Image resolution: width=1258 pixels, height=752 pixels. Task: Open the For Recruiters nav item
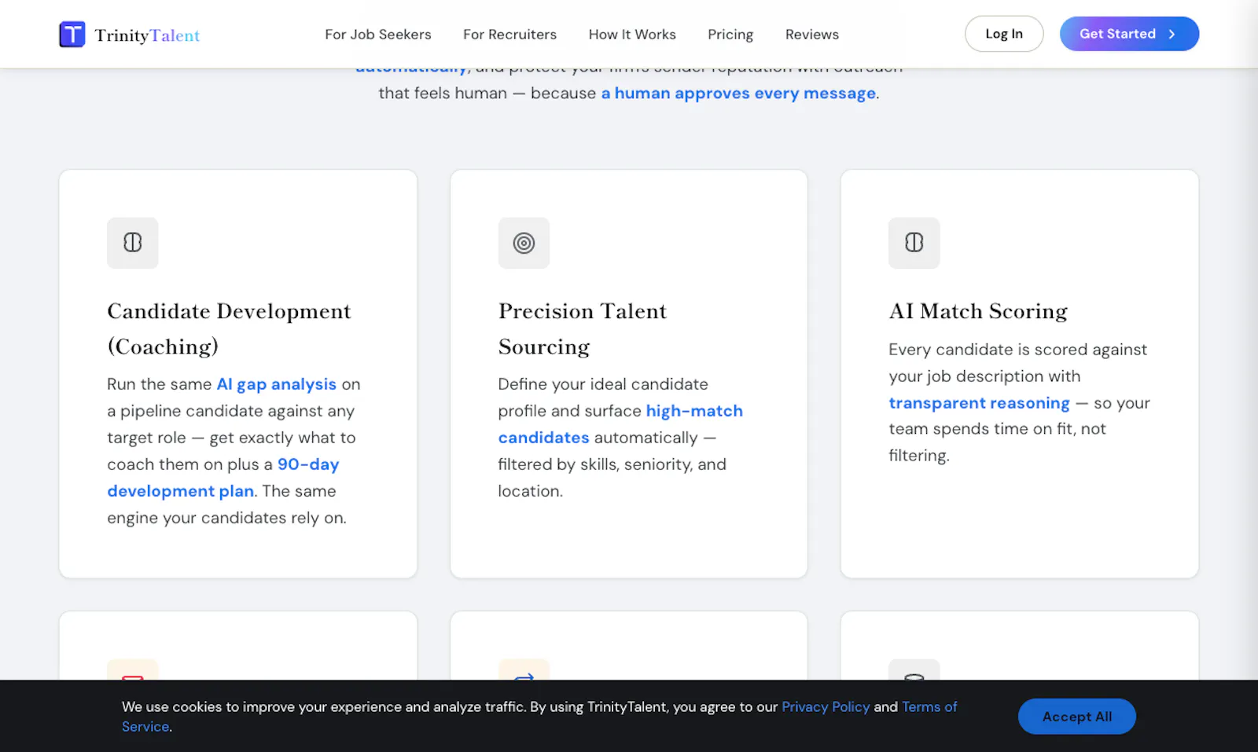(509, 35)
